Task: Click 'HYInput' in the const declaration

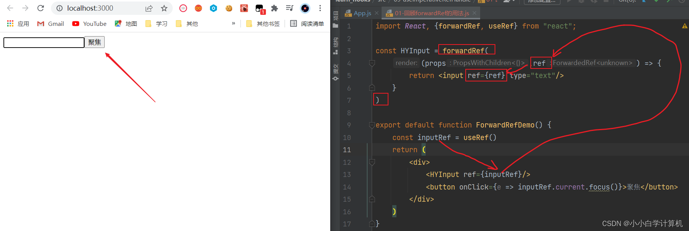Action: click(415, 51)
